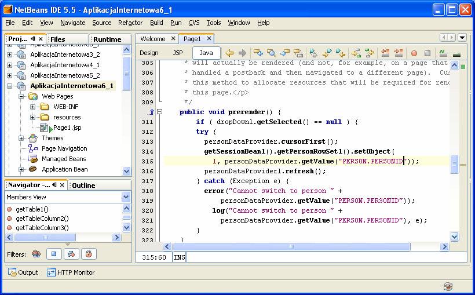Click the yellow-green arrow icon before shift icons

[x=356, y=53]
